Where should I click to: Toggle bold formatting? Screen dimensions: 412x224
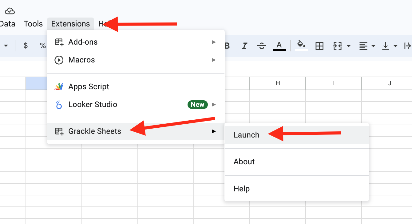228,46
